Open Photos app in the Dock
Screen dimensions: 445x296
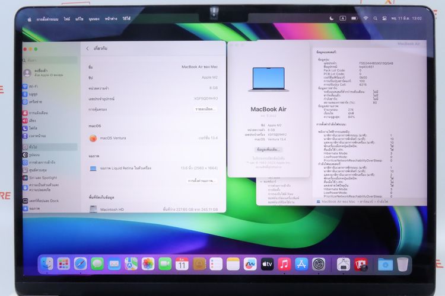pos(148,264)
